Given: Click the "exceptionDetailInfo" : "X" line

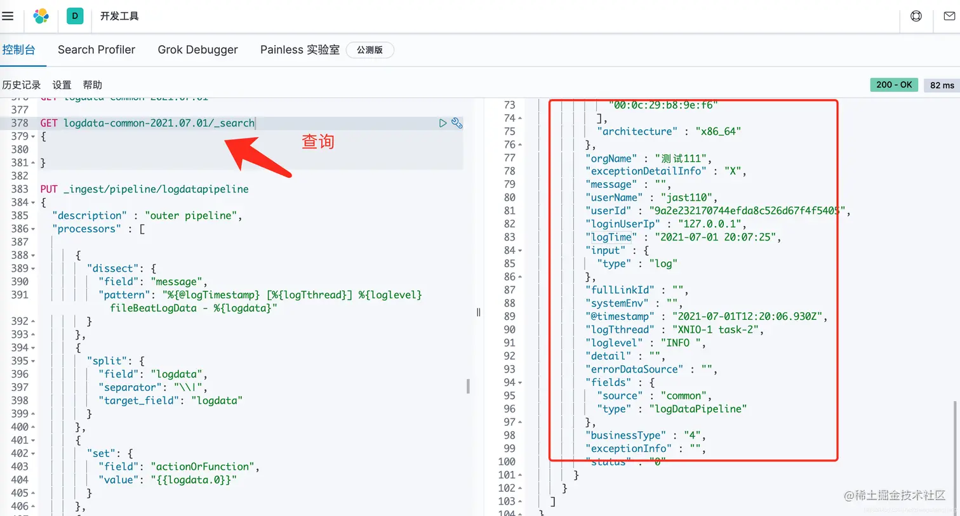Looking at the screenshot, I should [665, 171].
